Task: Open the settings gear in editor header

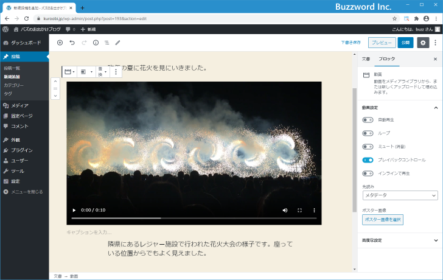Action: (x=423, y=43)
